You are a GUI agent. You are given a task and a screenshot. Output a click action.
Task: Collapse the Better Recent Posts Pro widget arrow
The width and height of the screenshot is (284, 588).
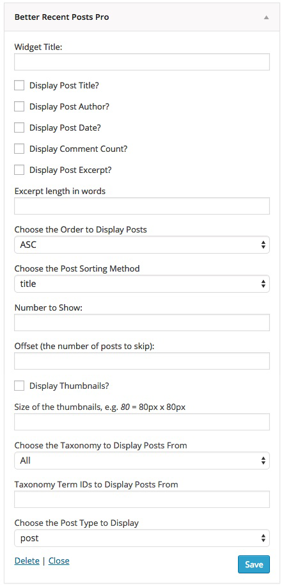[x=266, y=17]
